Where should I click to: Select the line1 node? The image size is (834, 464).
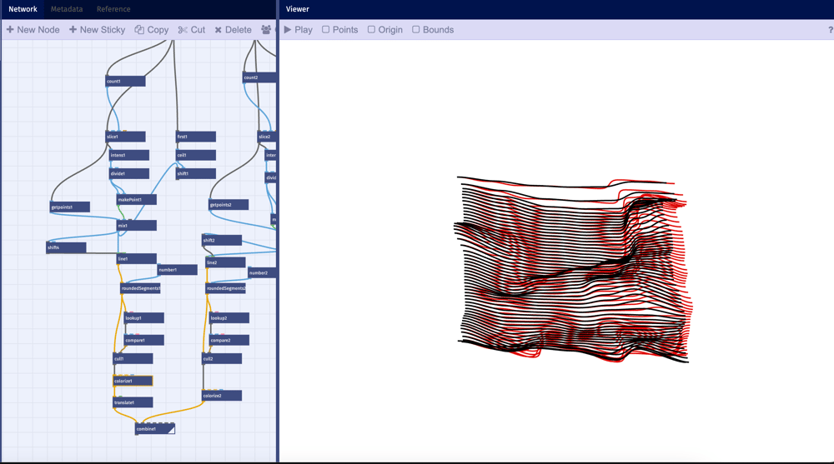pos(137,259)
